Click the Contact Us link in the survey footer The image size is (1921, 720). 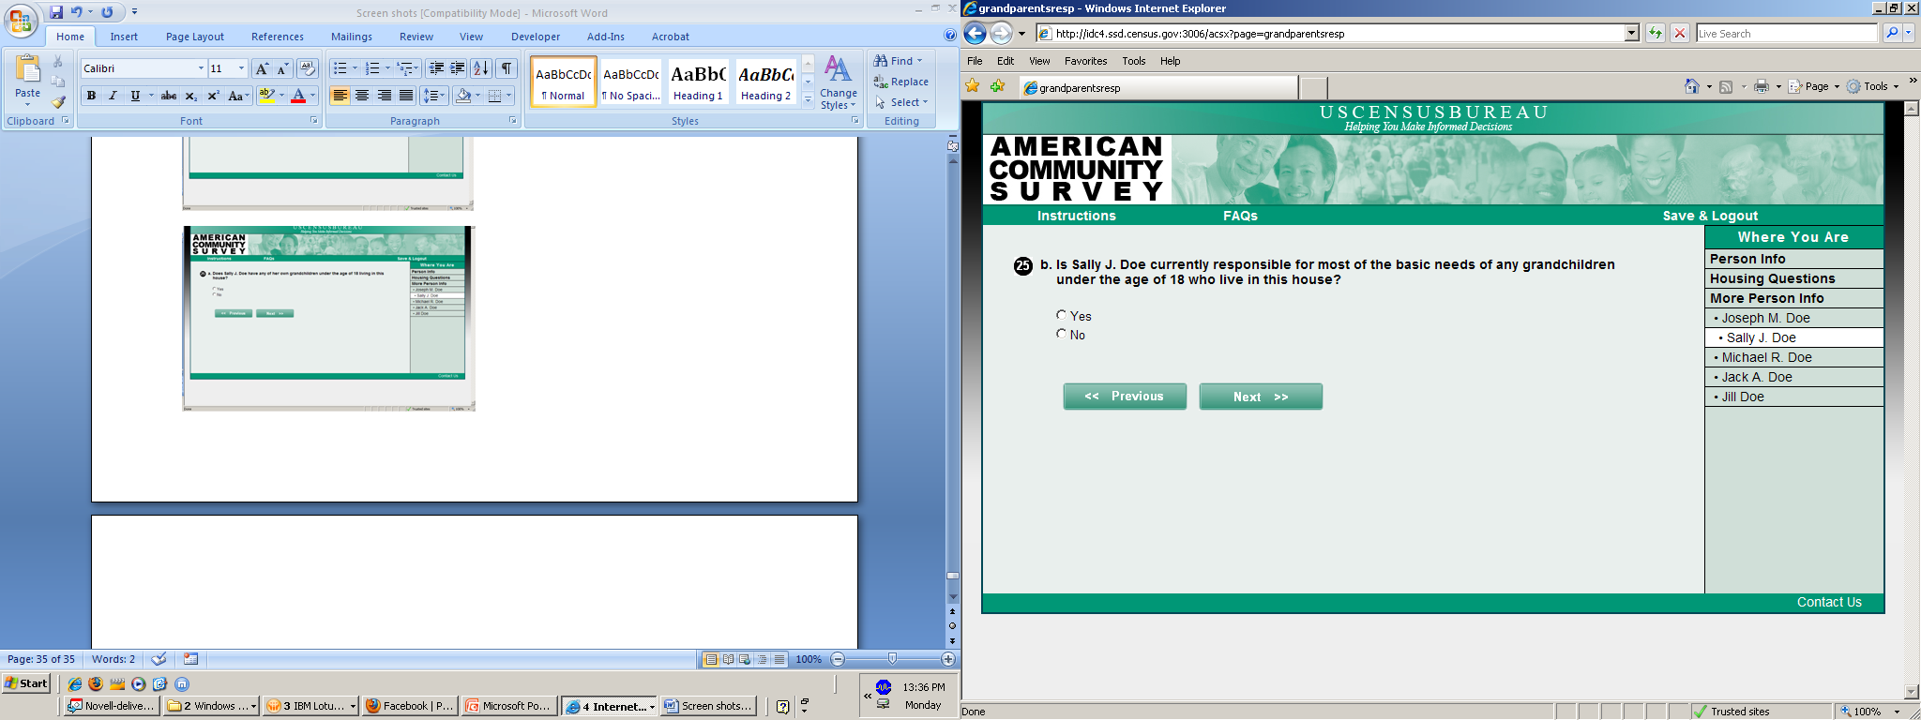pos(1829,602)
